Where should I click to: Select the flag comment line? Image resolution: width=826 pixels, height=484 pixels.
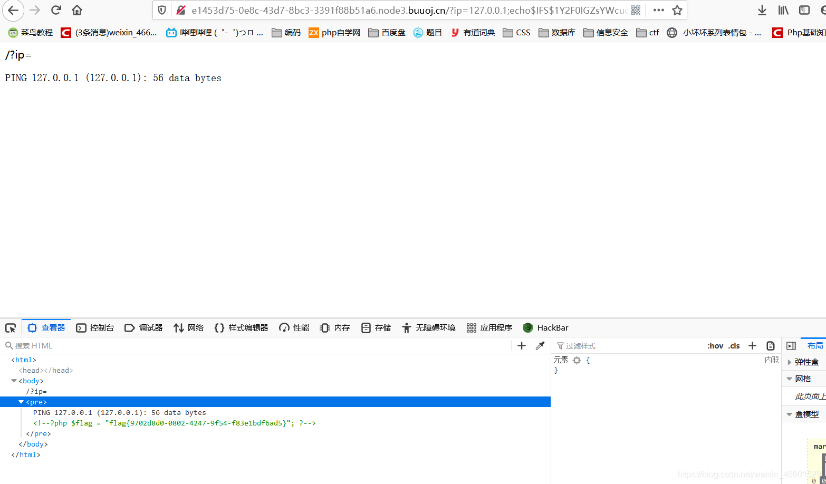click(175, 423)
